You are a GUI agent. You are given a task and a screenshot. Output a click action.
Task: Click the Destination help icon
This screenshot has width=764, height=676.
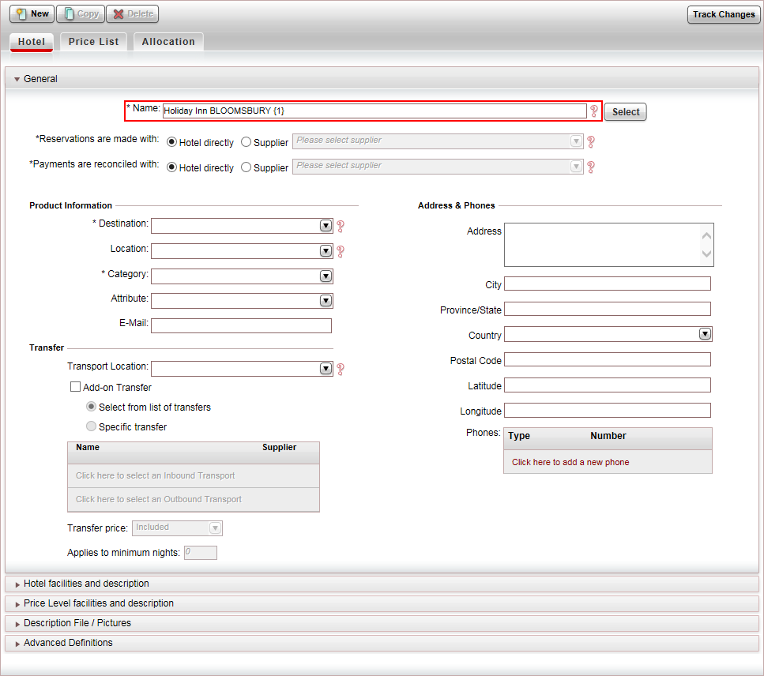coord(341,226)
